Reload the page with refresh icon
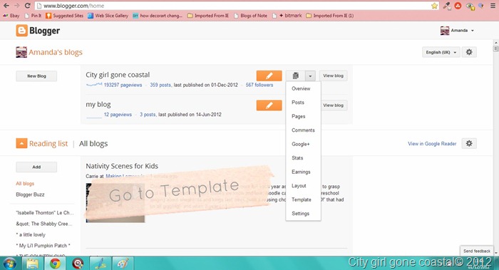 (27, 6)
